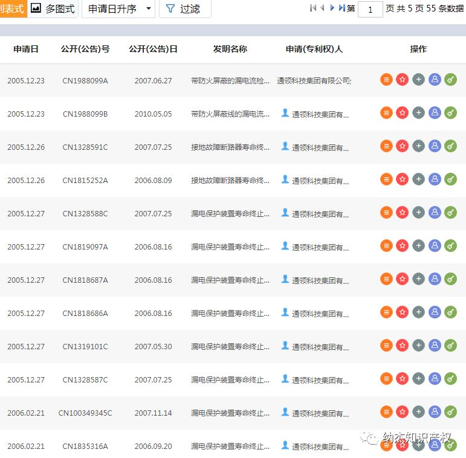Click green key icon for CN1328588C
The height and width of the screenshot is (458, 466).
(450, 213)
